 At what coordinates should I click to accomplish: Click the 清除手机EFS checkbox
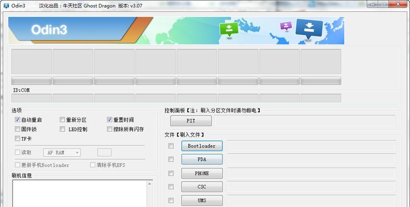93,165
